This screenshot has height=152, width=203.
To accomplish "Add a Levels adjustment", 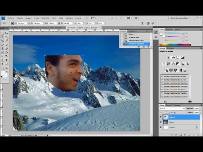I will [x=173, y=57].
